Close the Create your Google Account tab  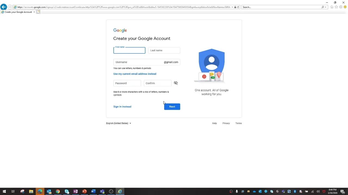[x=34, y=12]
